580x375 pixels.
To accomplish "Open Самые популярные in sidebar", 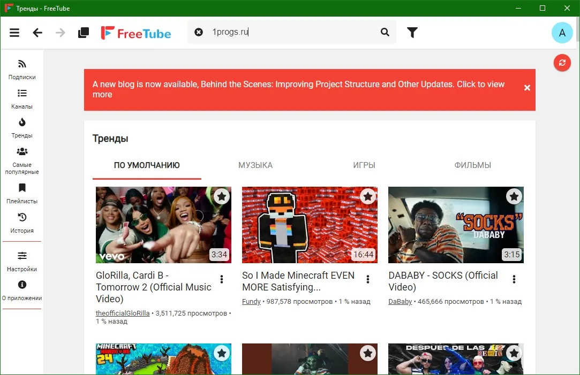I will [x=22, y=160].
